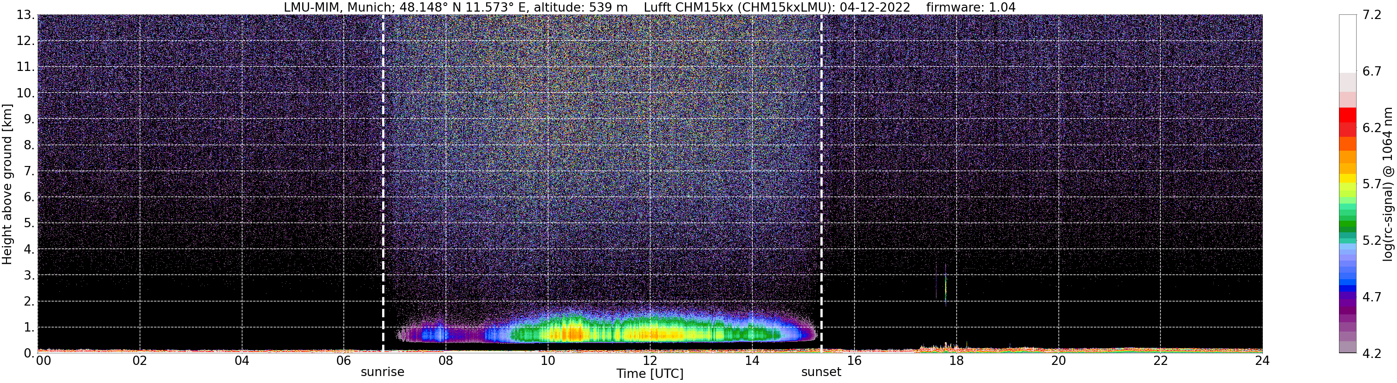The width and height of the screenshot is (1397, 383).
Task: Click the time tick label '08'
Action: pos(446,361)
